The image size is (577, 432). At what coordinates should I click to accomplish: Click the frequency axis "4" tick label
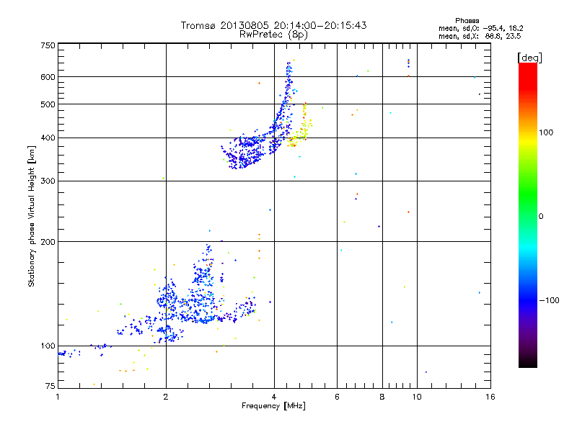[274, 397]
